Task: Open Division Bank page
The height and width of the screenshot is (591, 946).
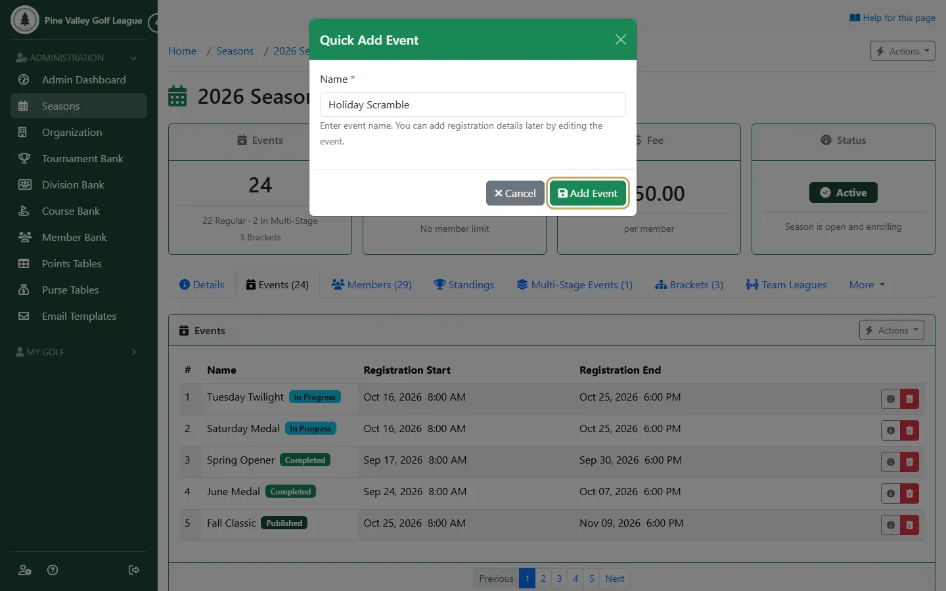Action: click(x=79, y=185)
